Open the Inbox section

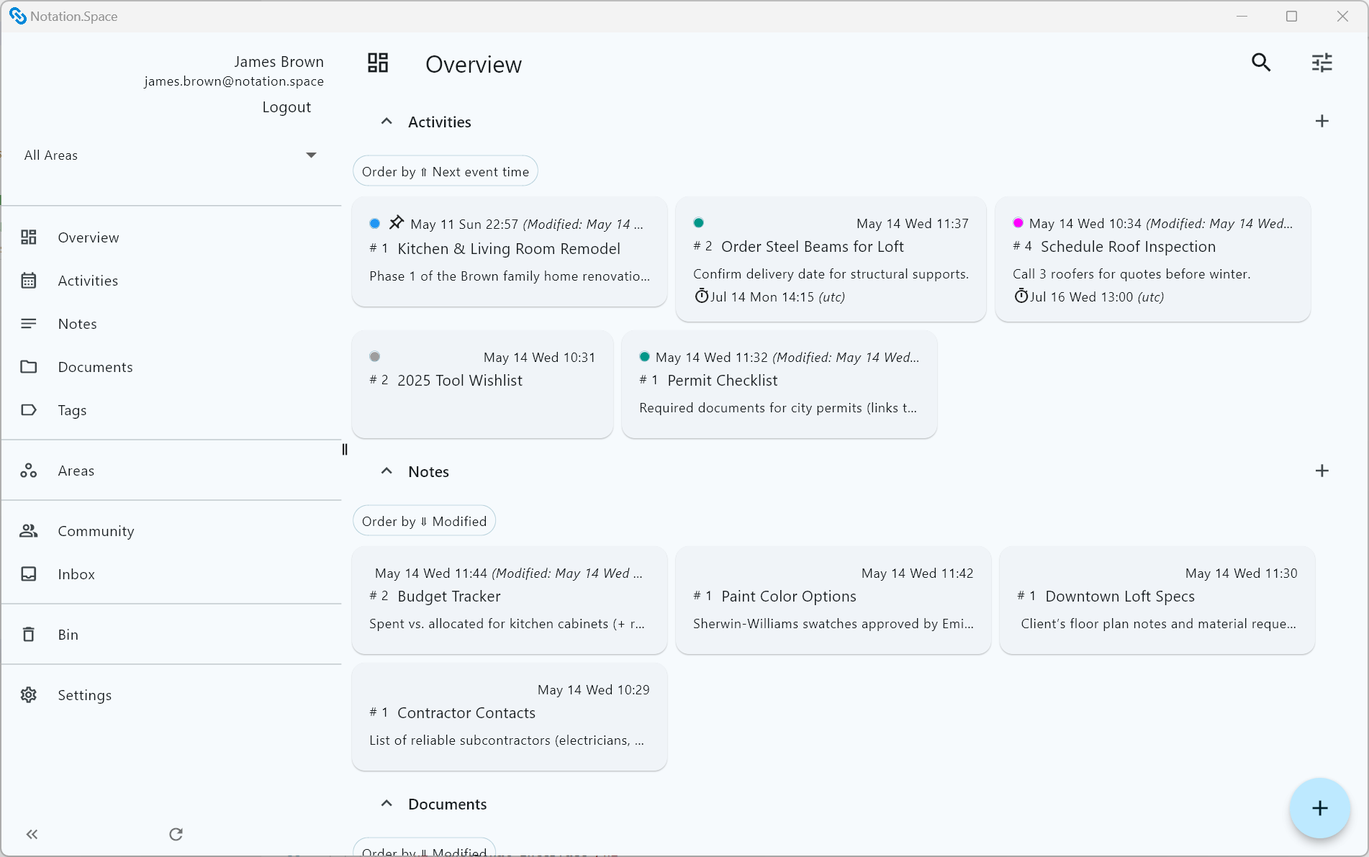pos(76,574)
